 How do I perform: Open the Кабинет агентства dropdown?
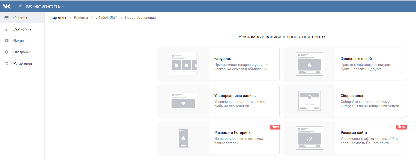coord(45,6)
